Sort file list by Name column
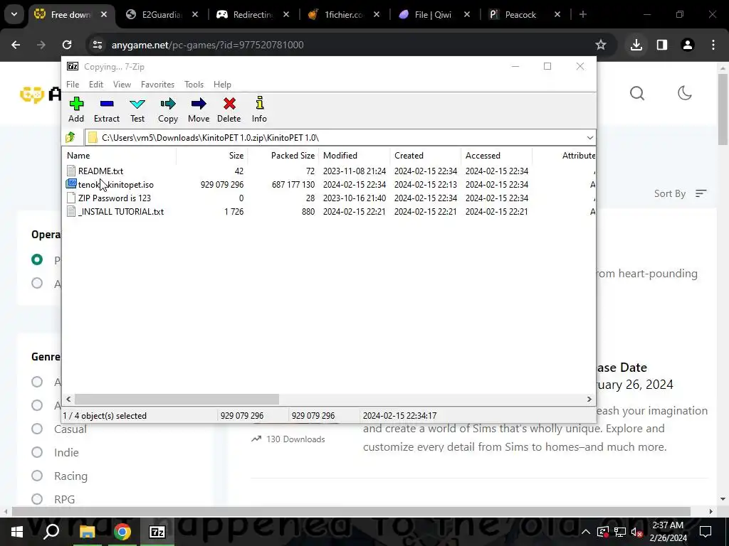 click(x=120, y=156)
